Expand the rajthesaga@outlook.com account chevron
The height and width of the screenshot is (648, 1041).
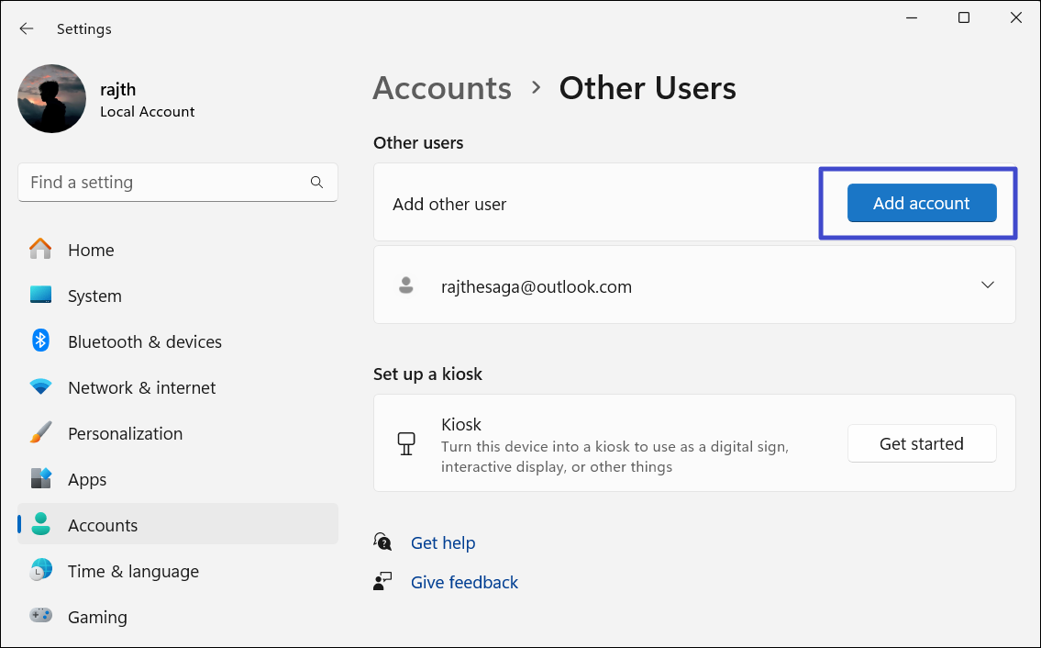click(x=987, y=285)
